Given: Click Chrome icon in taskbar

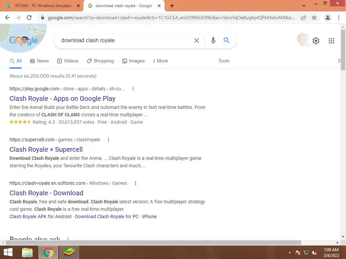Looking at the screenshot, I should (48, 252).
